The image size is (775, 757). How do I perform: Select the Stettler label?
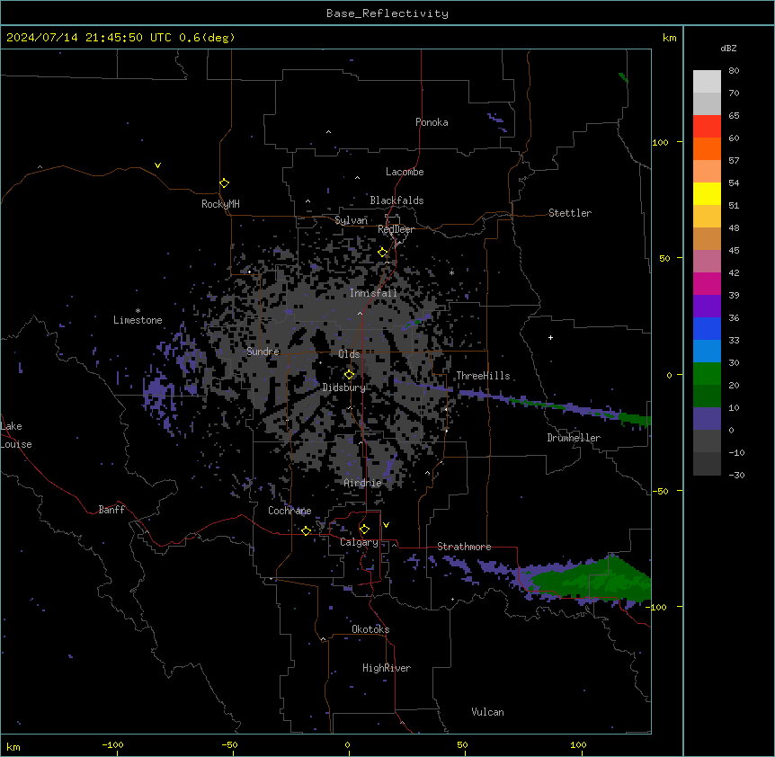570,213
